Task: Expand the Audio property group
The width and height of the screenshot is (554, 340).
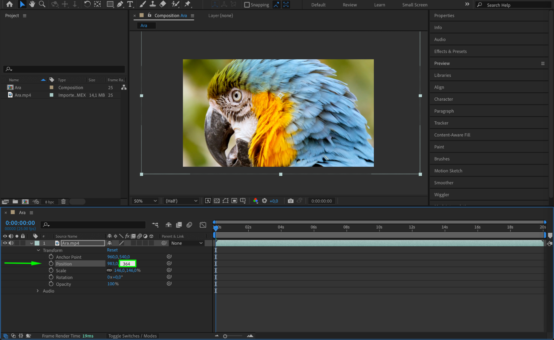Action: [38, 291]
